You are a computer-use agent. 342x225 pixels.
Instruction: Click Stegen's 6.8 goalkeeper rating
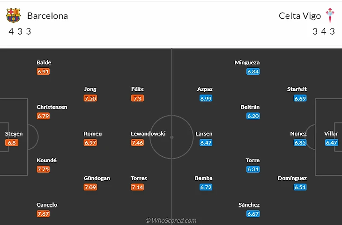(12, 143)
